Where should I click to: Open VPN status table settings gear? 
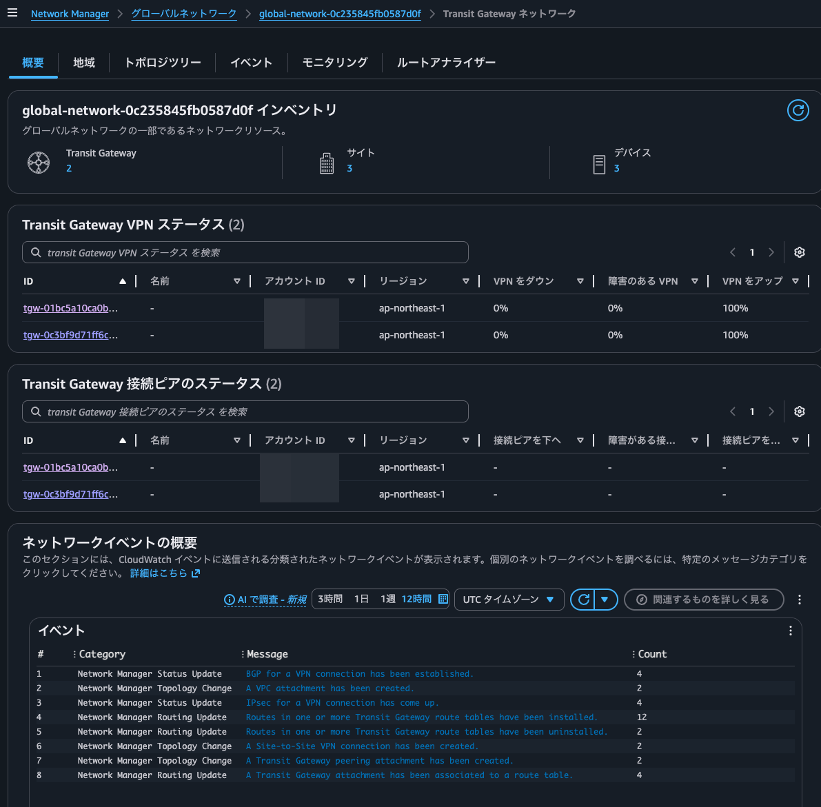tap(799, 252)
